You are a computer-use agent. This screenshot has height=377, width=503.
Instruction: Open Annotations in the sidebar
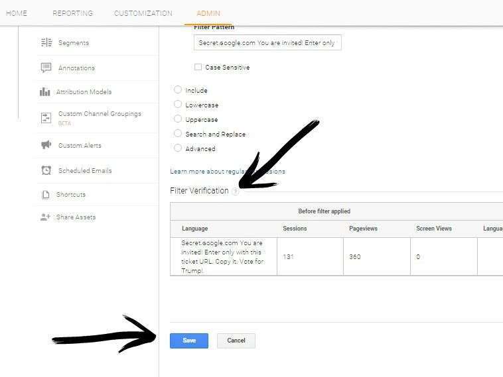(77, 68)
